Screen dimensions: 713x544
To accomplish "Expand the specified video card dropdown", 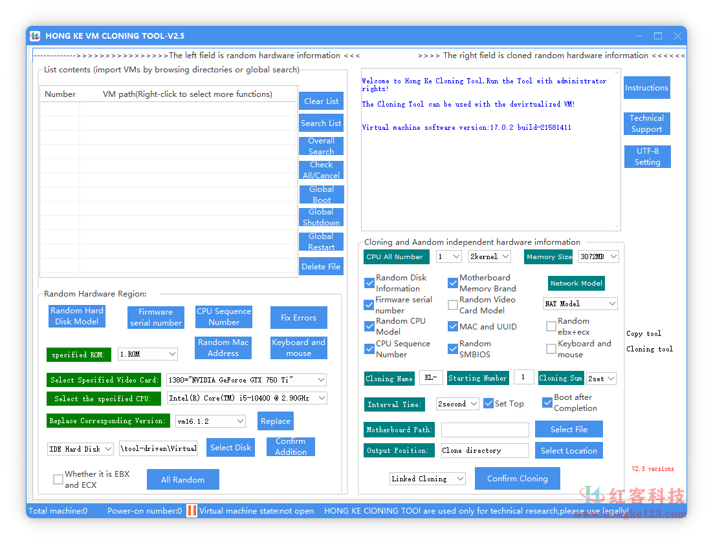I will click(x=247, y=380).
